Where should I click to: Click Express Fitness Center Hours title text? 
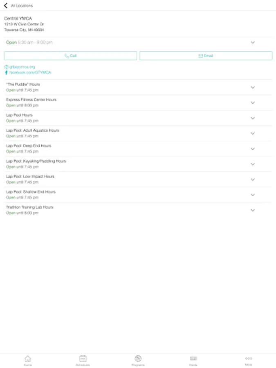pos(31,99)
